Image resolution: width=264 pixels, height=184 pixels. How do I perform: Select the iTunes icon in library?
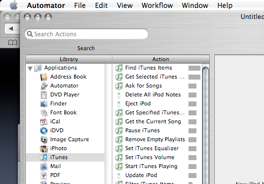[x=44, y=158]
